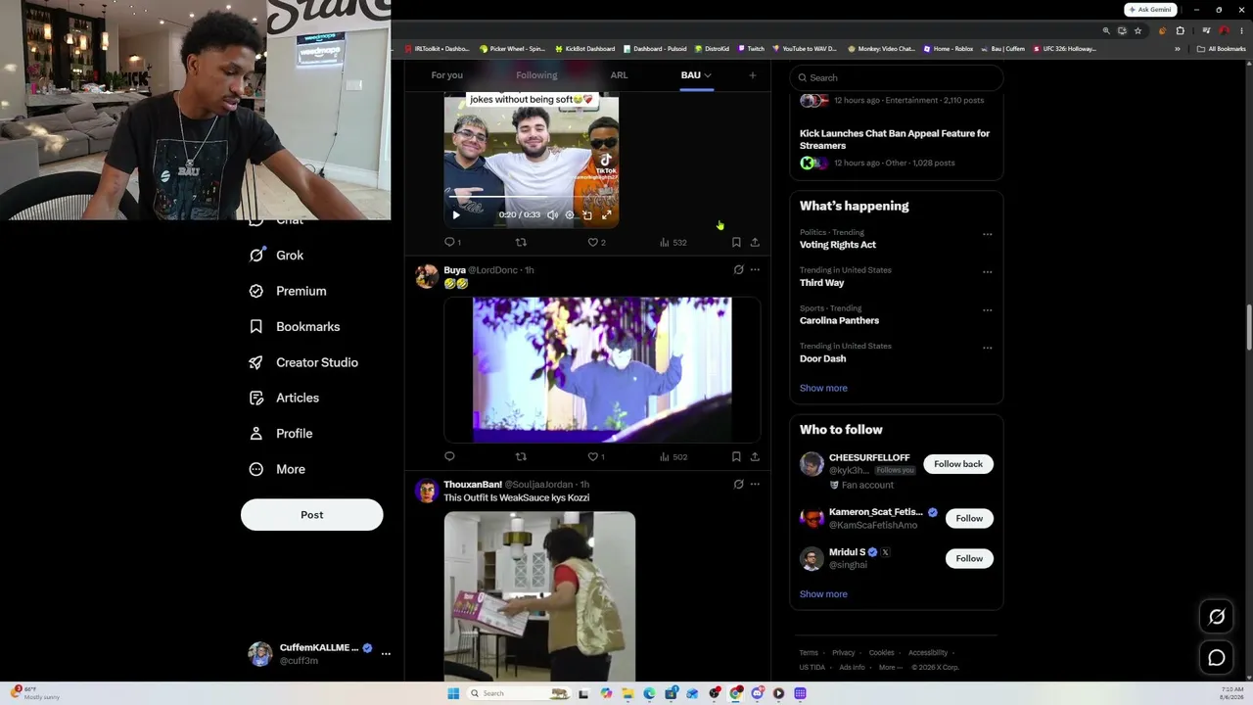View analytics for the post with 532 views
Image resolution: width=1253 pixels, height=705 pixels.
673,242
